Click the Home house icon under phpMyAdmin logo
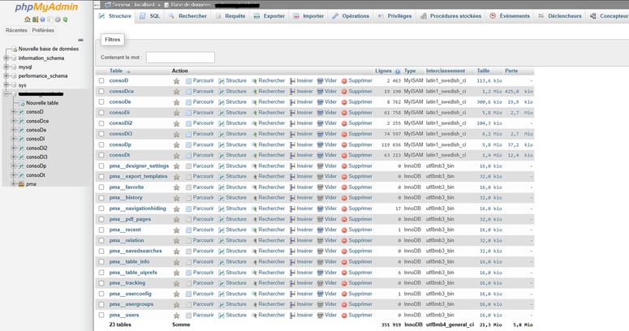 tap(28, 19)
